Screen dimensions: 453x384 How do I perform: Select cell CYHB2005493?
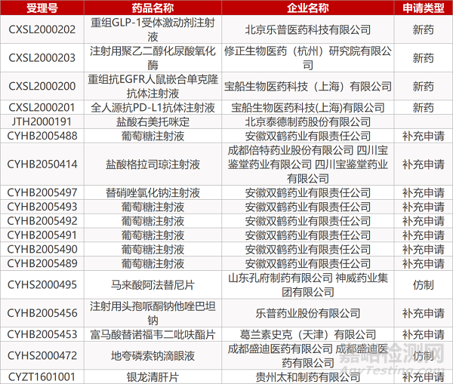[42, 207]
